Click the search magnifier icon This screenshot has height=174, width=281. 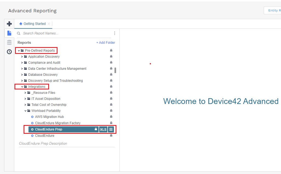19,33
